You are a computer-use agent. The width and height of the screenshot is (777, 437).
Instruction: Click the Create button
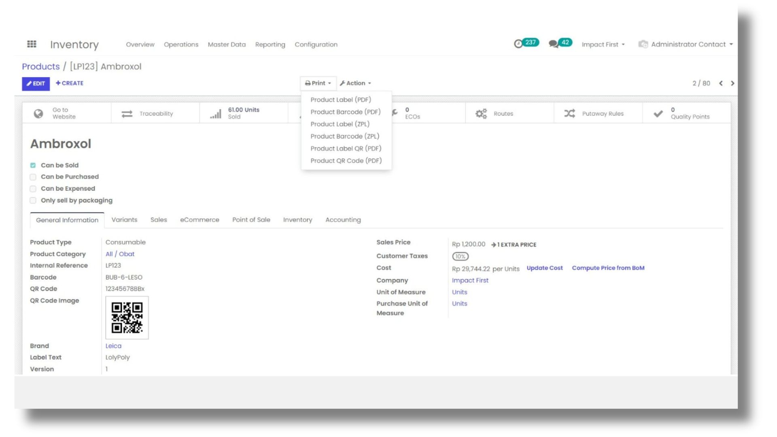click(70, 83)
